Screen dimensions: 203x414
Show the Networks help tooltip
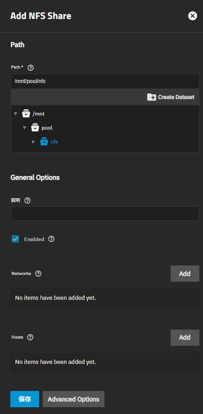38,274
